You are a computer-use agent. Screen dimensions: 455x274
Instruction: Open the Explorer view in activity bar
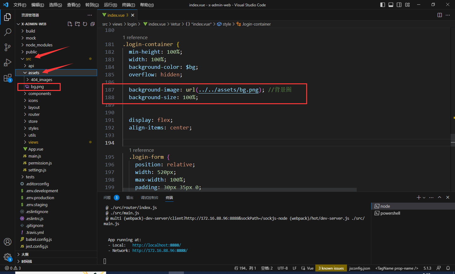pos(8,17)
